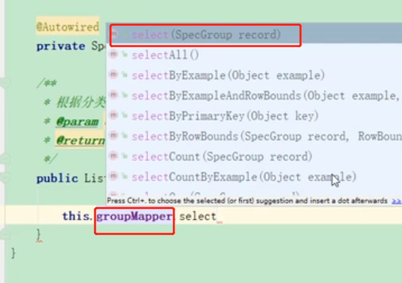Screen dimensions: 402x283
Task: Click method icon beside selectAll()
Action: pyautogui.click(x=114, y=54)
